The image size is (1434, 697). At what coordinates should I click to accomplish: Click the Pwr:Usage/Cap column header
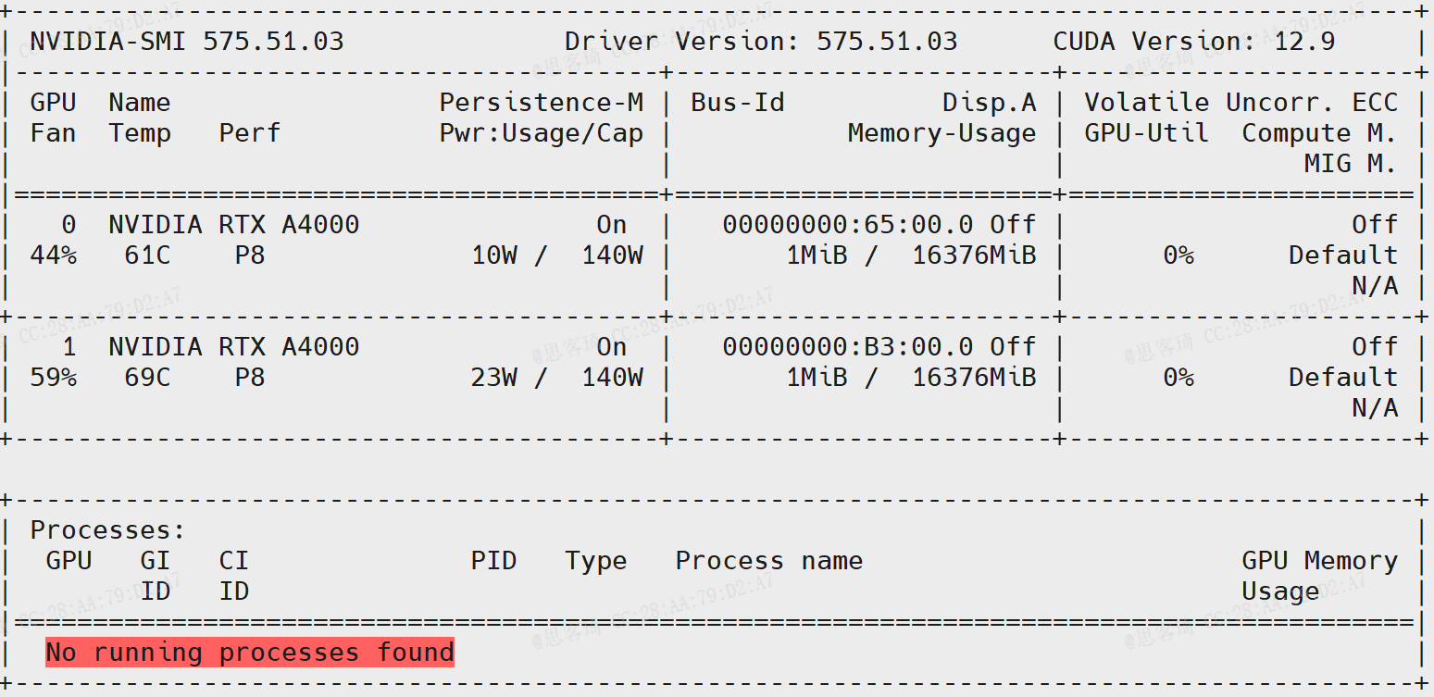542,134
